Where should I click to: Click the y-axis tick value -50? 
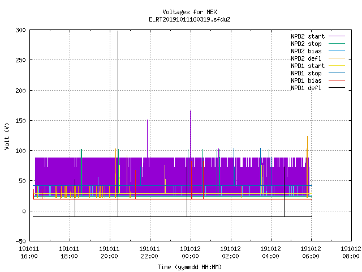(20, 241)
